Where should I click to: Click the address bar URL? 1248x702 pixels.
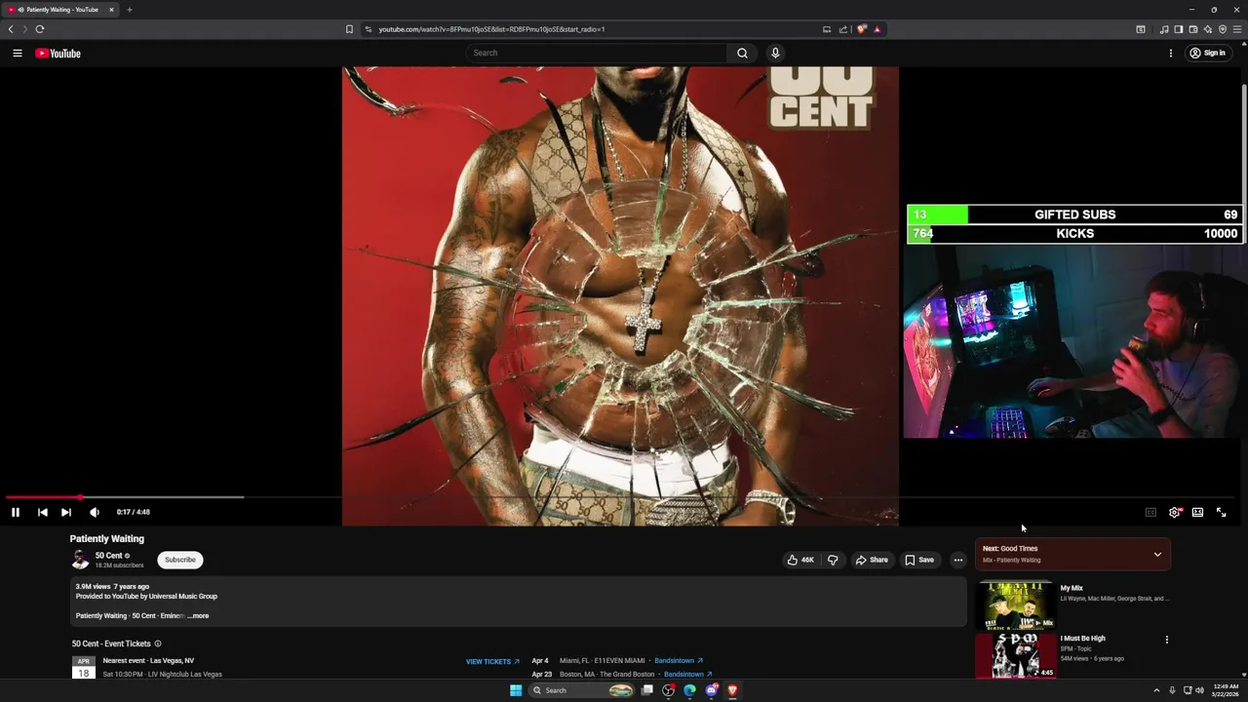491,29
